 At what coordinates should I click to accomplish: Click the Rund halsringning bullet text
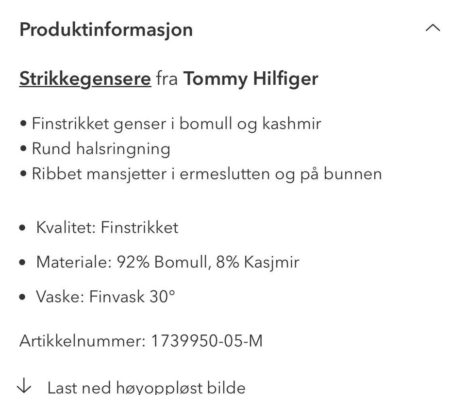click(x=101, y=148)
